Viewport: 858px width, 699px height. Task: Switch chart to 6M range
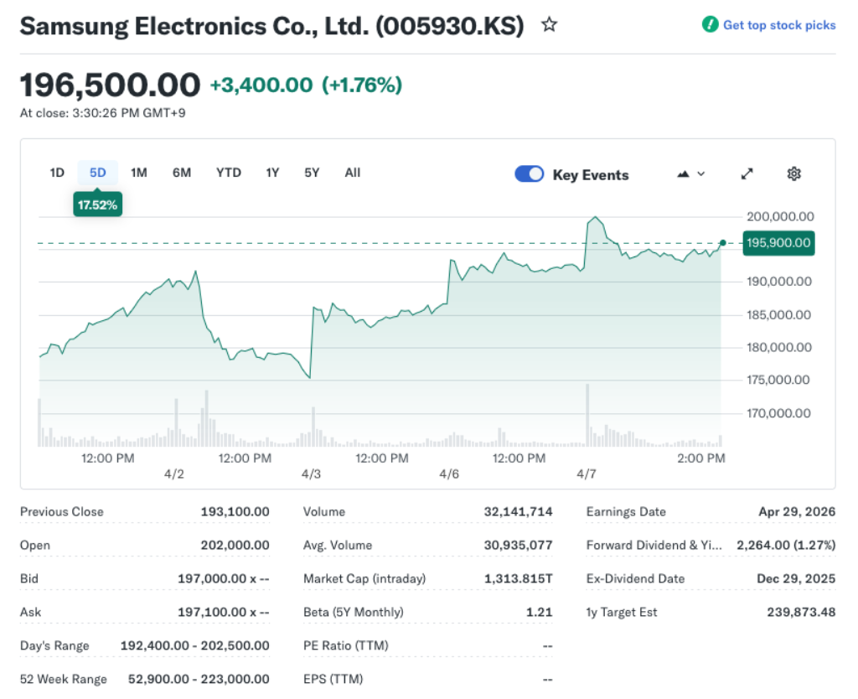tap(182, 173)
